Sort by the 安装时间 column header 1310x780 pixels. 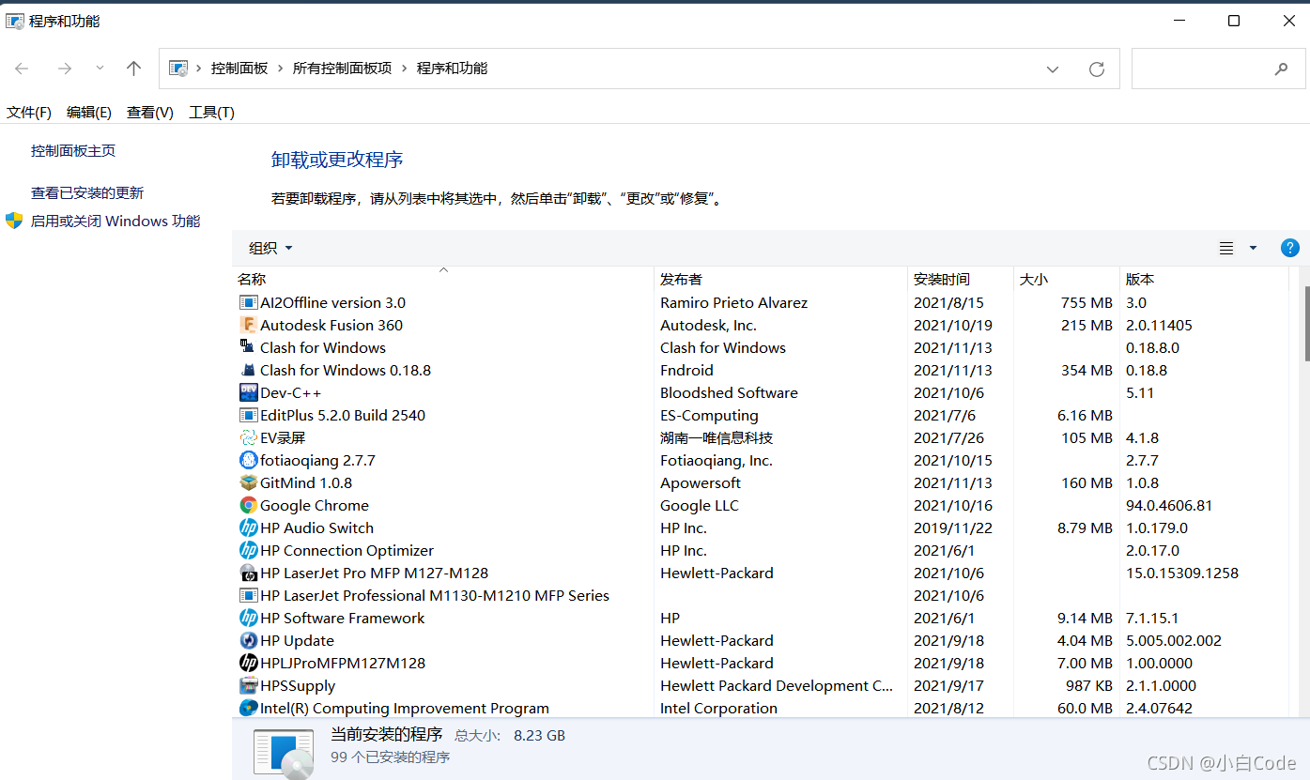pyautogui.click(x=961, y=279)
